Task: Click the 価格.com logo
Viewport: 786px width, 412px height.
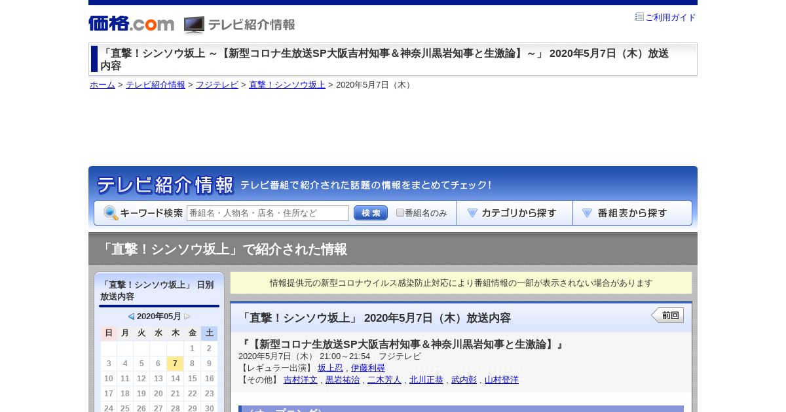Action: tap(131, 24)
